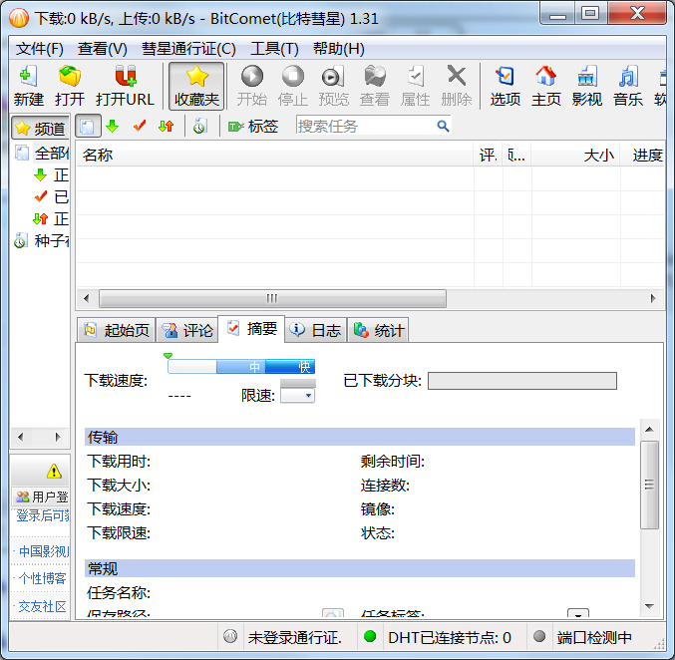This screenshot has width=675, height=660.
Task: Open the 影视 (Movies) toolbar icon
Action: pyautogui.click(x=586, y=78)
